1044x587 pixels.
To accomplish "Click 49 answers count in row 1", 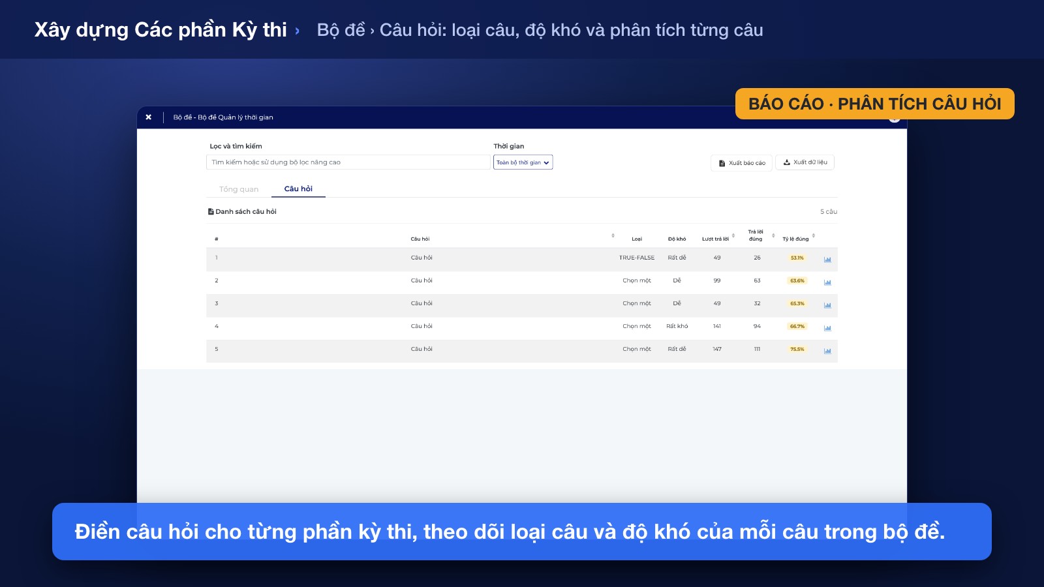I will click(717, 258).
